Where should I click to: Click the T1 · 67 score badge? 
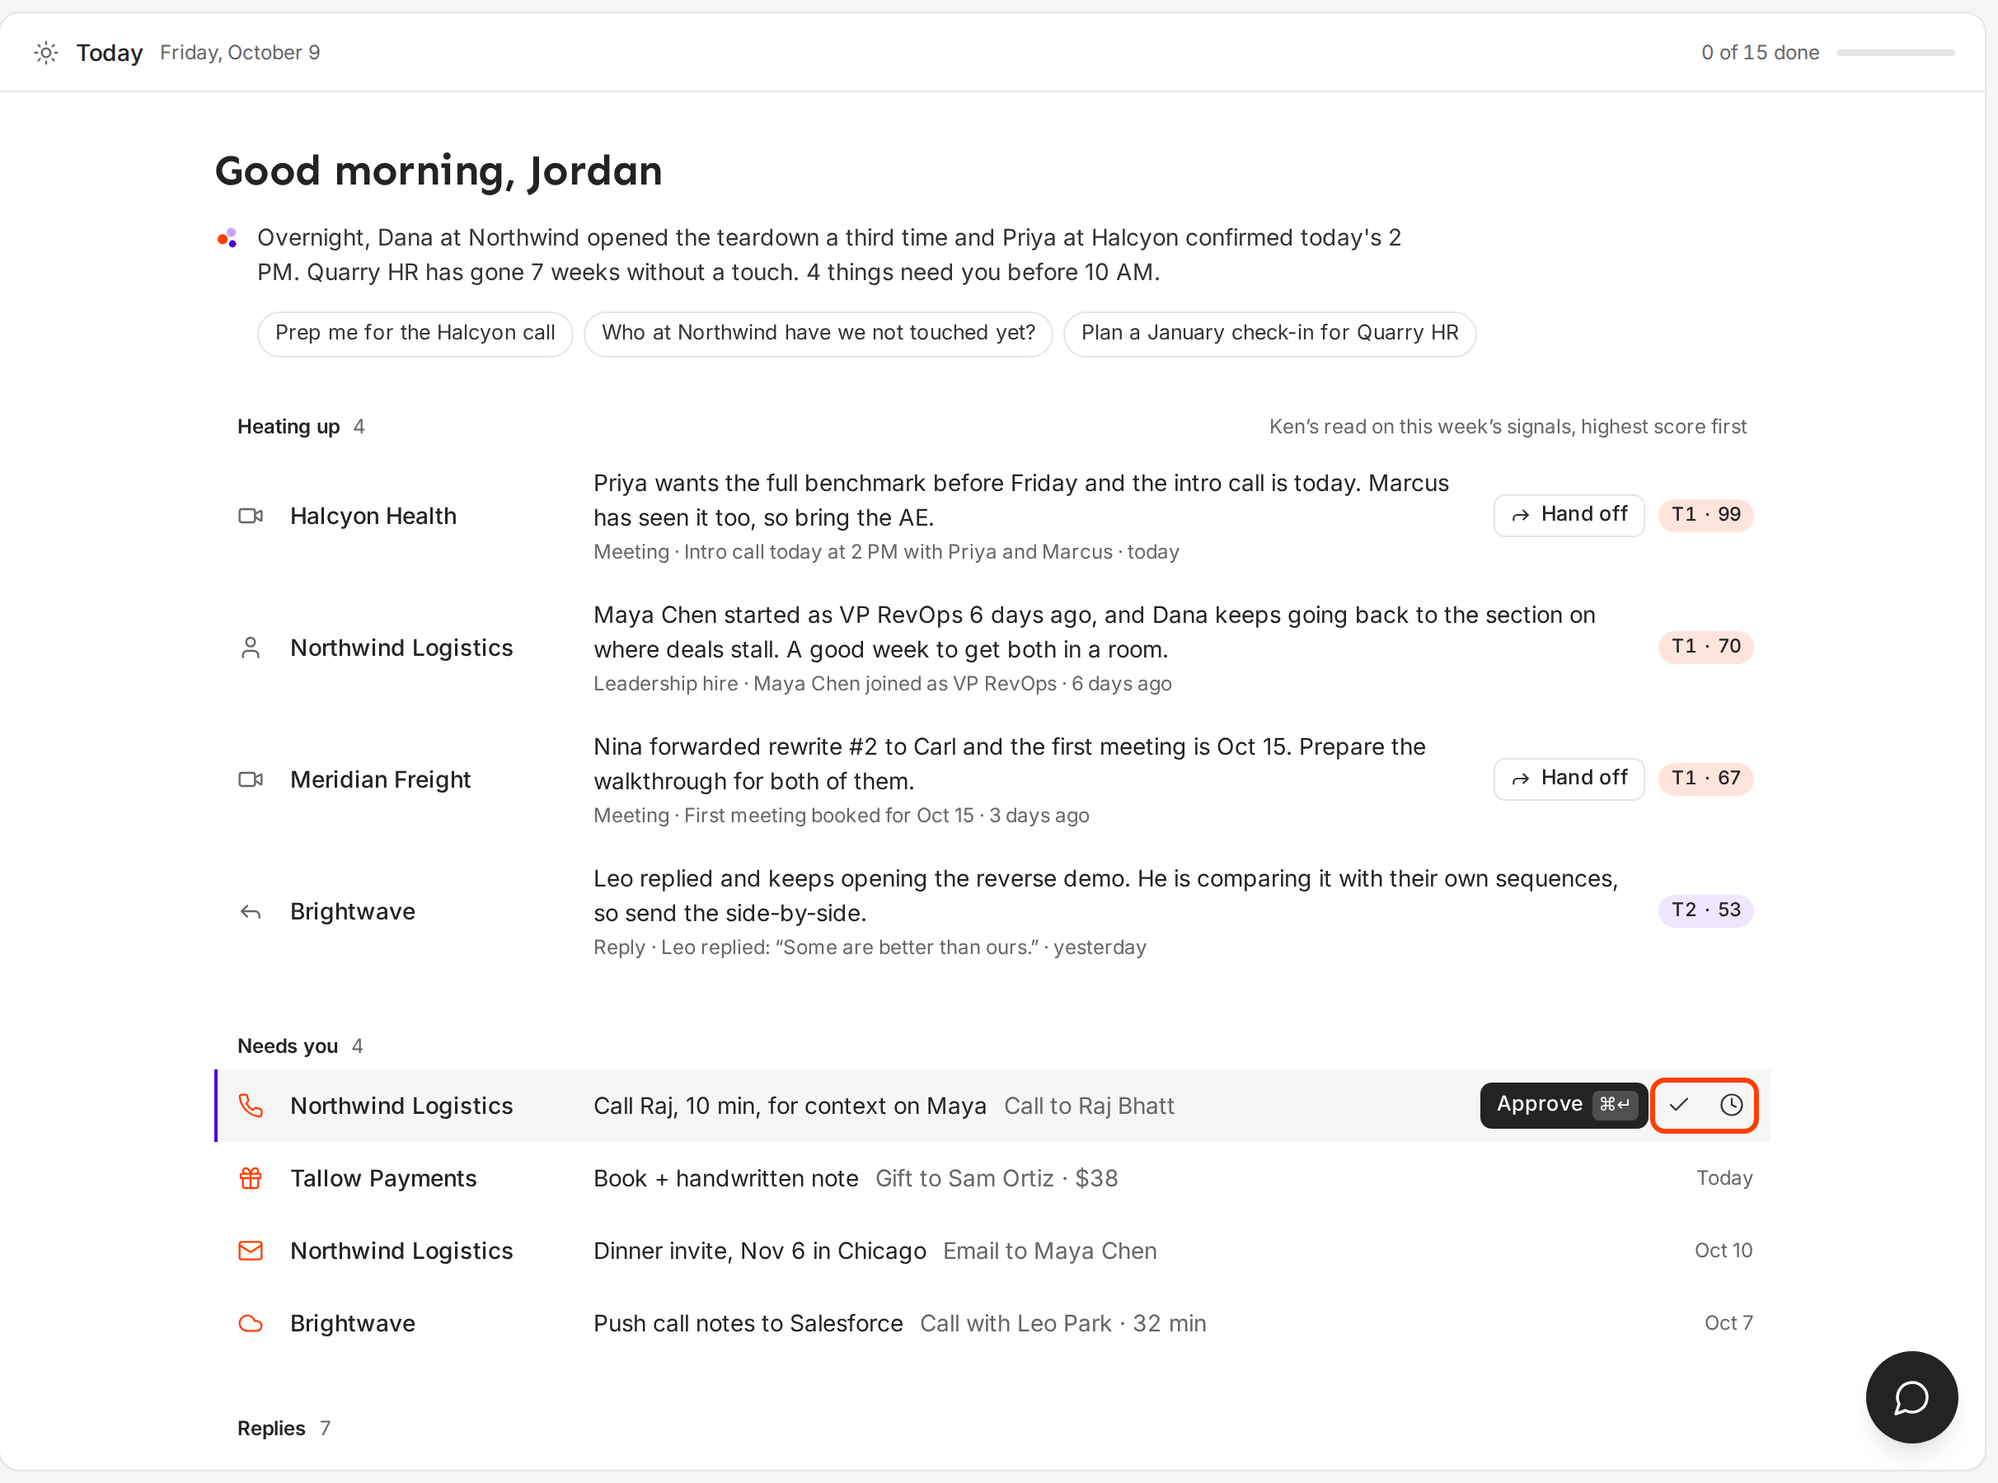click(1705, 779)
